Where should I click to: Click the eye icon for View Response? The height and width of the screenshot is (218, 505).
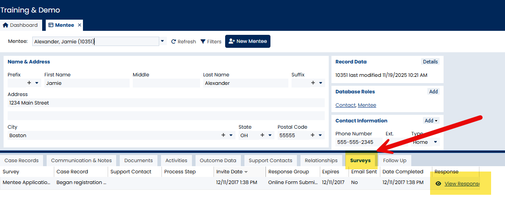[x=438, y=184]
